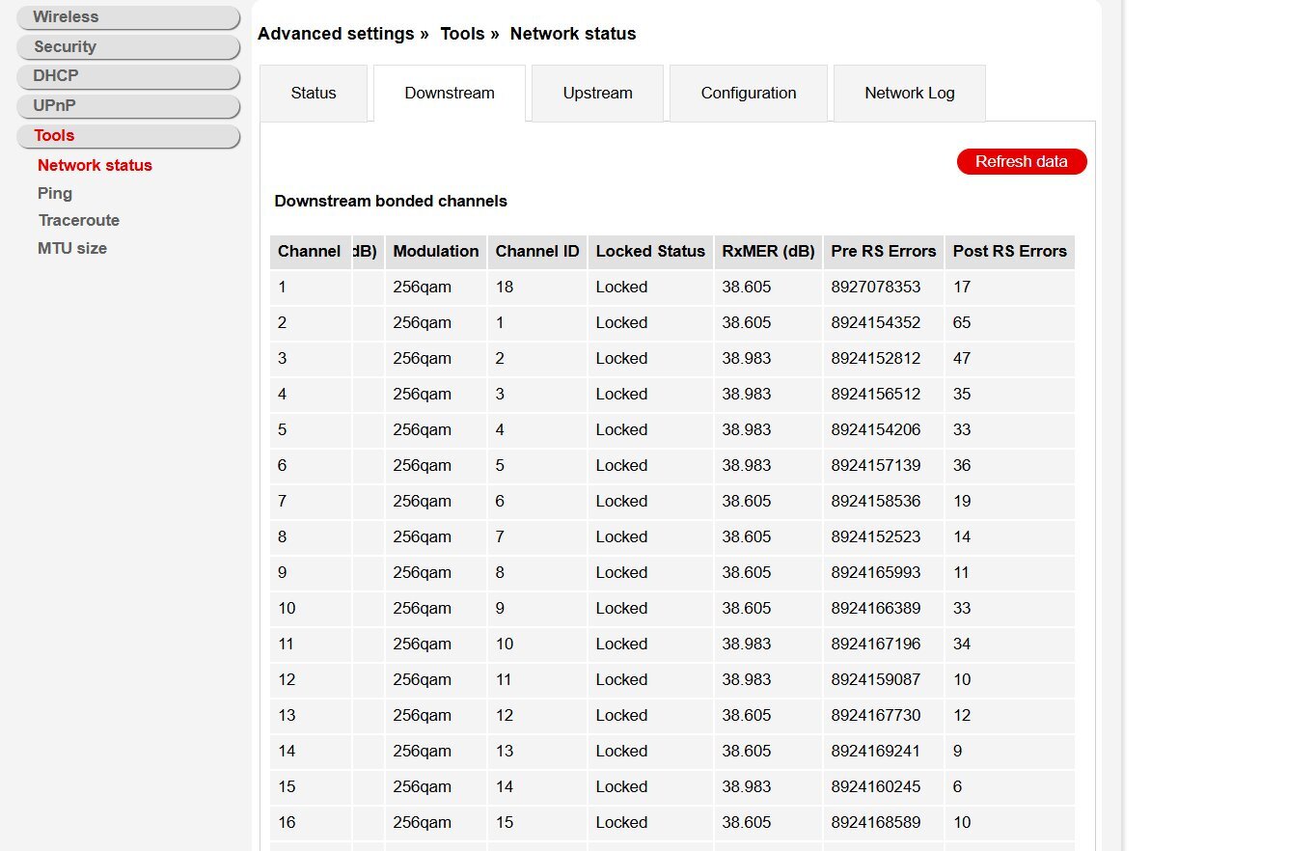Expand the DHCP sidebar section
The image size is (1315, 851).
tap(127, 75)
